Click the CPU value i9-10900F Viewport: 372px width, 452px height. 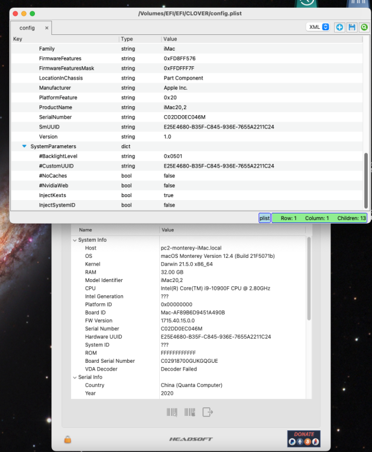[215, 288]
